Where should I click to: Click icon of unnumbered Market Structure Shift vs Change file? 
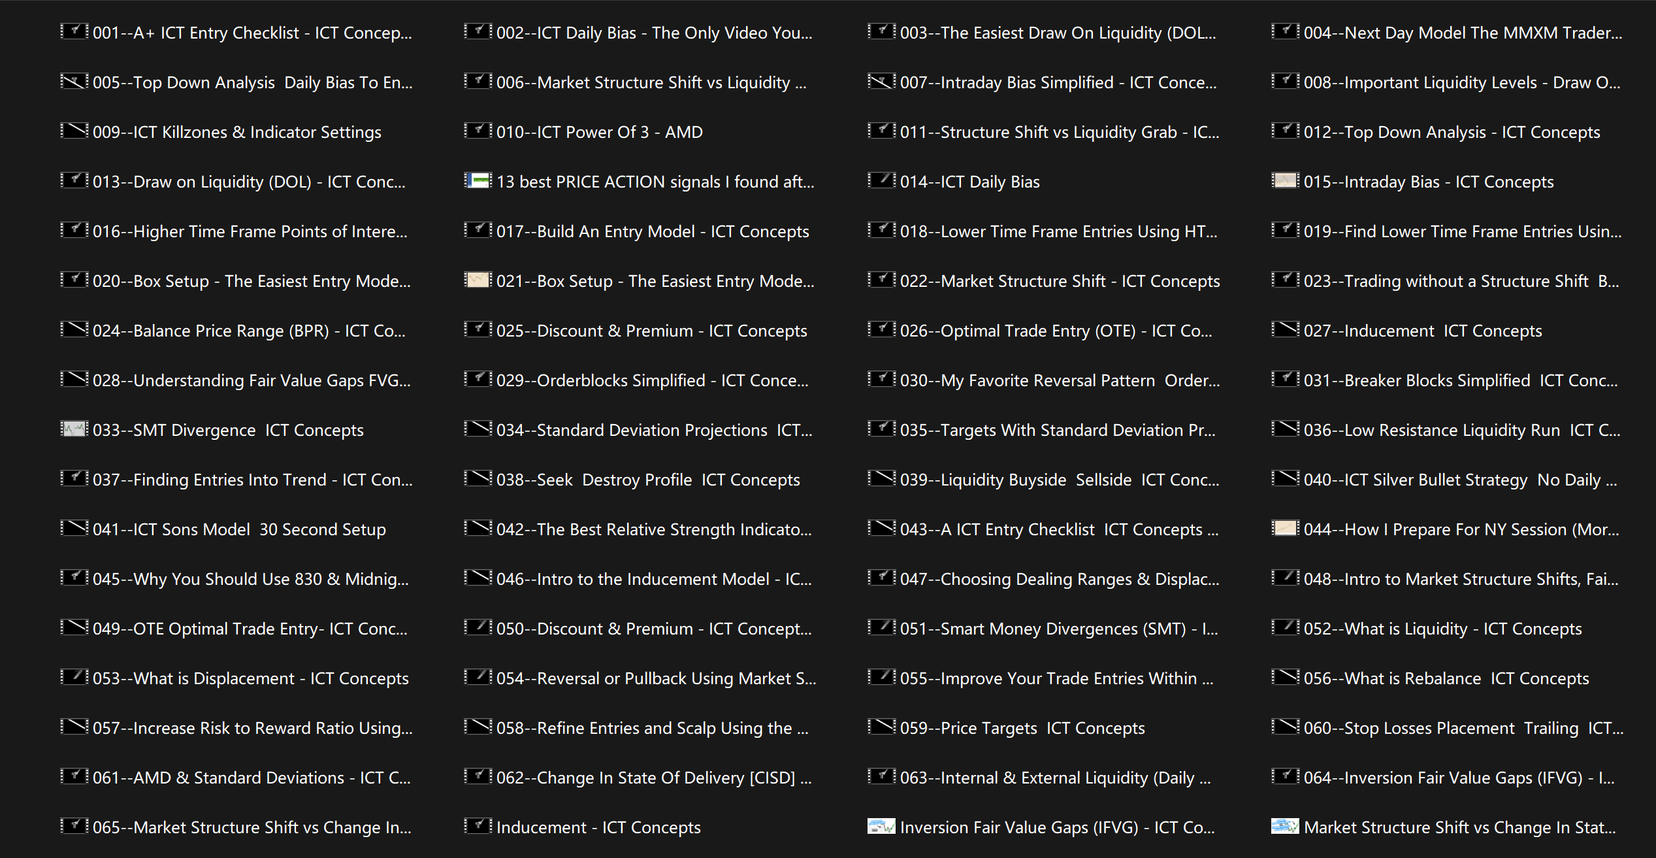click(x=1285, y=826)
